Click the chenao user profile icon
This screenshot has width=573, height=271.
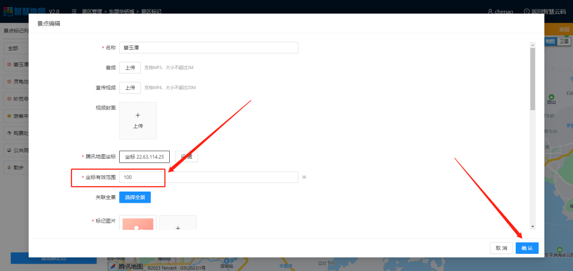pos(490,12)
